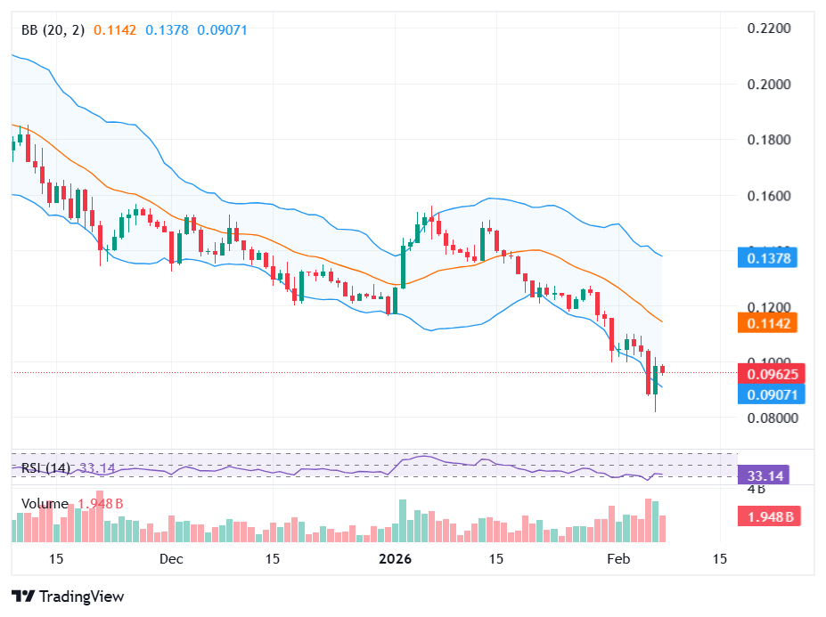
Task: Click the 0.2000 price scale label
Action: coord(769,85)
